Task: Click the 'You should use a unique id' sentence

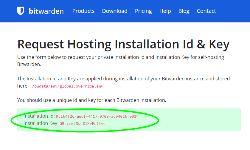Action: pyautogui.click(x=92, y=100)
